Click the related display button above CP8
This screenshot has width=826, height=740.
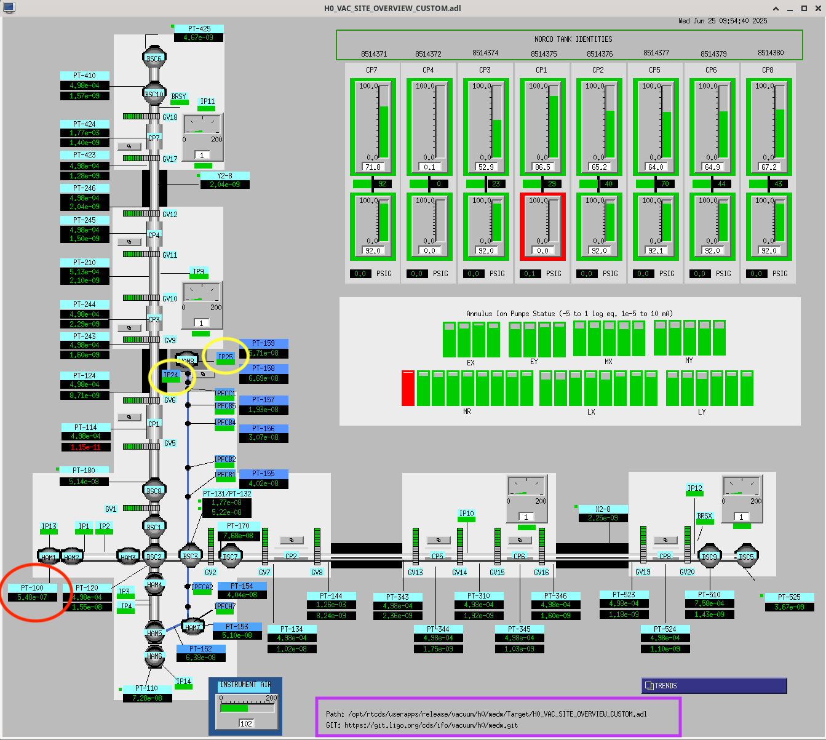(x=665, y=540)
